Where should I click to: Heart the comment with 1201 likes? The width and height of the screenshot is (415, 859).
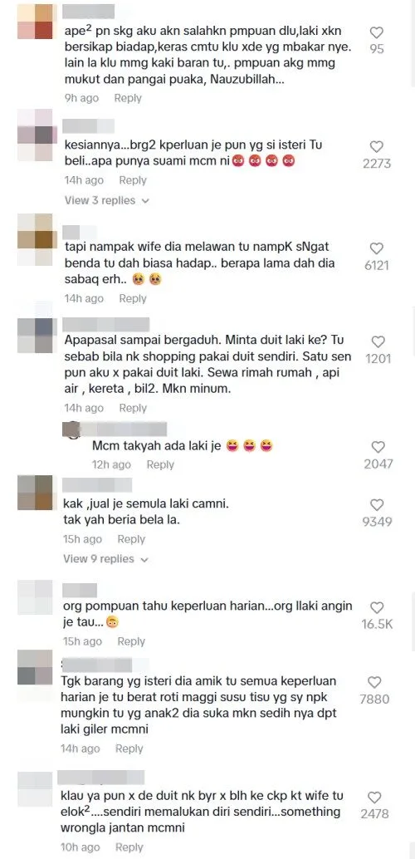click(x=378, y=341)
